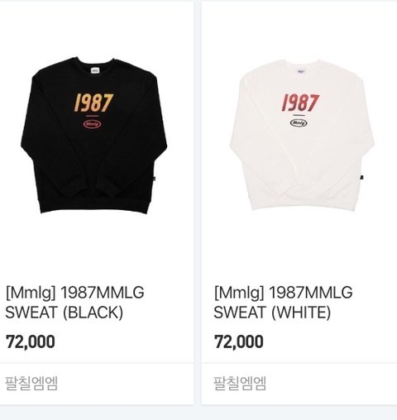Viewport: 397px width, 420px height.
Task: Open the white 1987 sweatshirt product image
Action: 302,135
